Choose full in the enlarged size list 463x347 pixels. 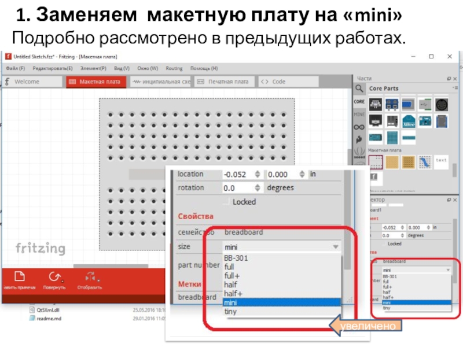[x=282, y=267]
